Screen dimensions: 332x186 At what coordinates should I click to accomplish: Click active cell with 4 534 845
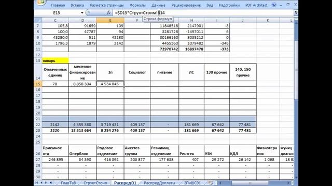(x=110, y=84)
